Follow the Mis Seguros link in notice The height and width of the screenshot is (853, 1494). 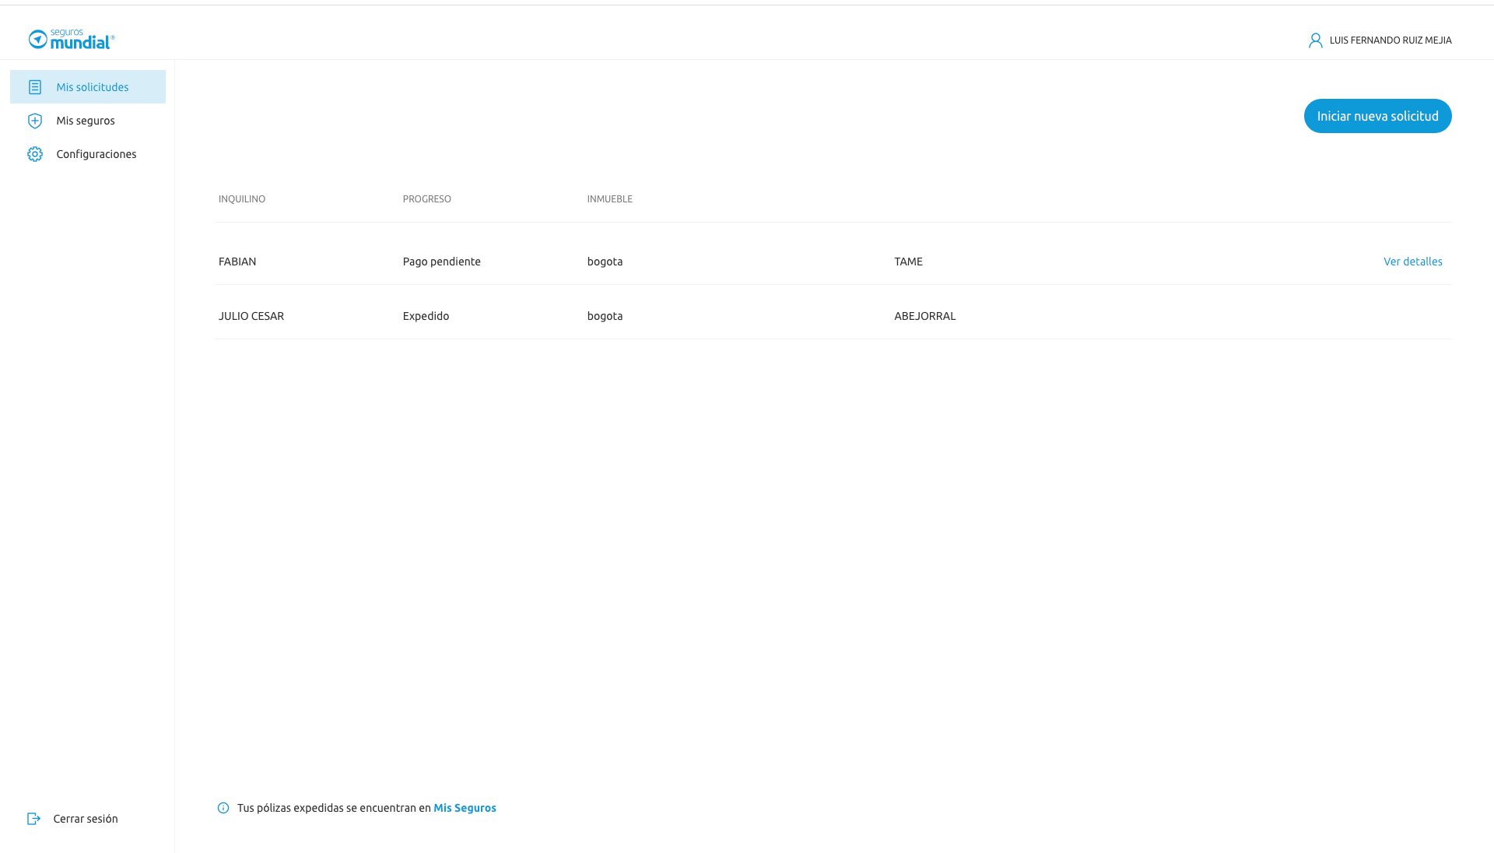(465, 808)
